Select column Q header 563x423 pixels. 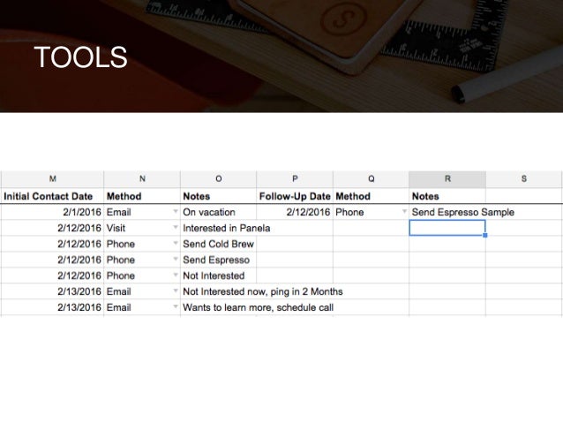pos(371,179)
